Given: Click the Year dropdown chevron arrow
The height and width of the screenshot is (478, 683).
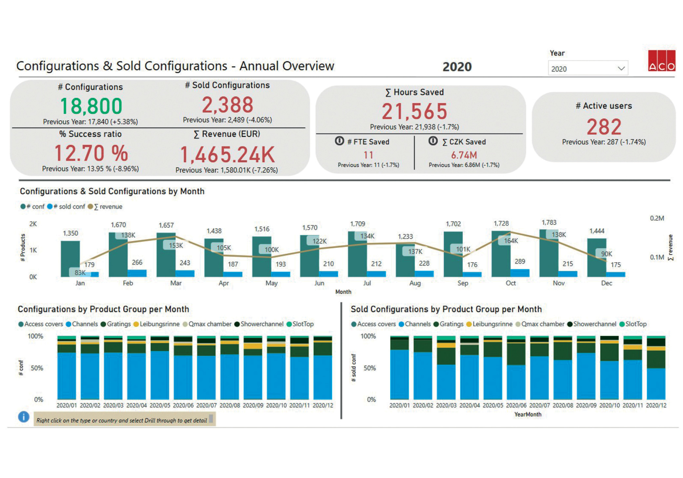Looking at the screenshot, I should click(621, 69).
